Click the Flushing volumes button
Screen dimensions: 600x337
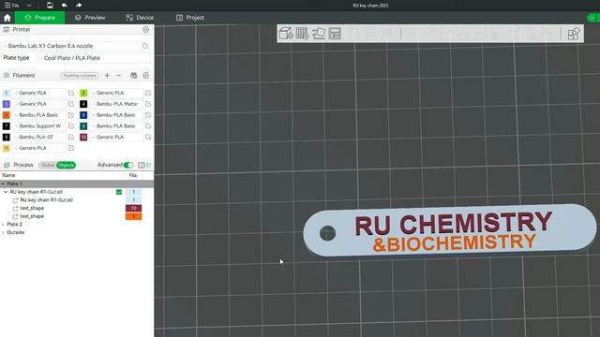80,76
